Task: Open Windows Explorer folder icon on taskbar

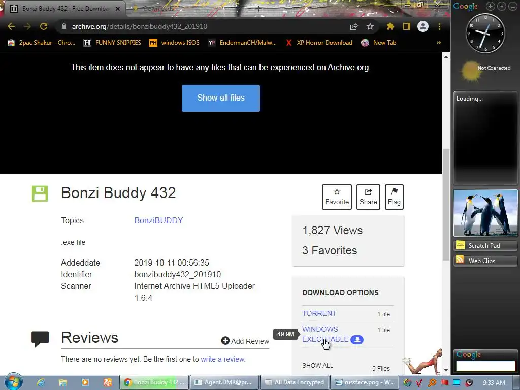Action: click(x=62, y=382)
